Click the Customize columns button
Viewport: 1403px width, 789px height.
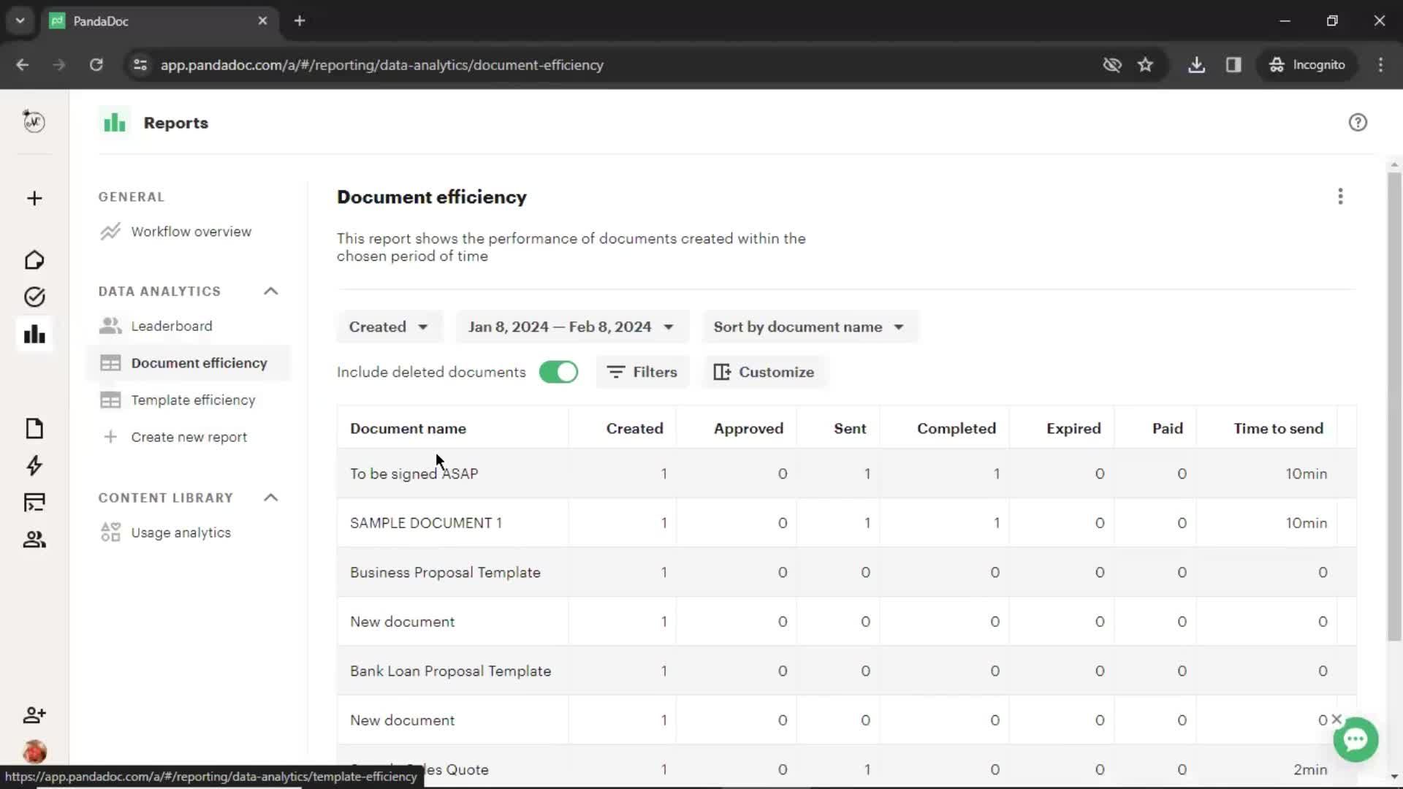(764, 372)
